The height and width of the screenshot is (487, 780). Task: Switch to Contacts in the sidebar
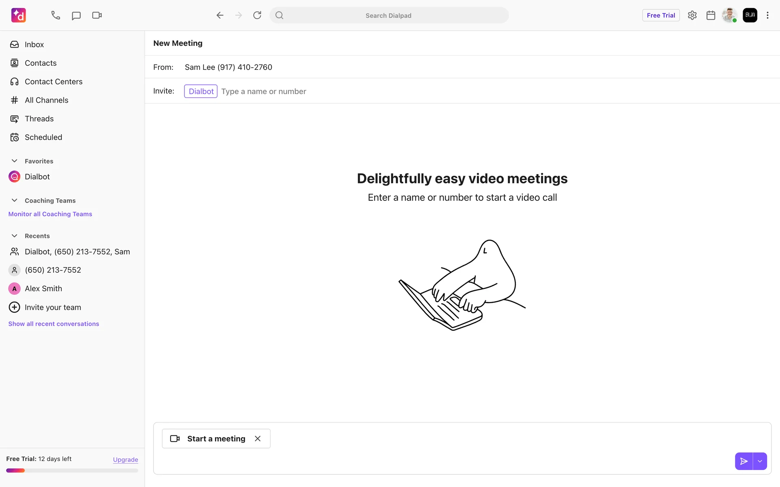click(x=41, y=63)
